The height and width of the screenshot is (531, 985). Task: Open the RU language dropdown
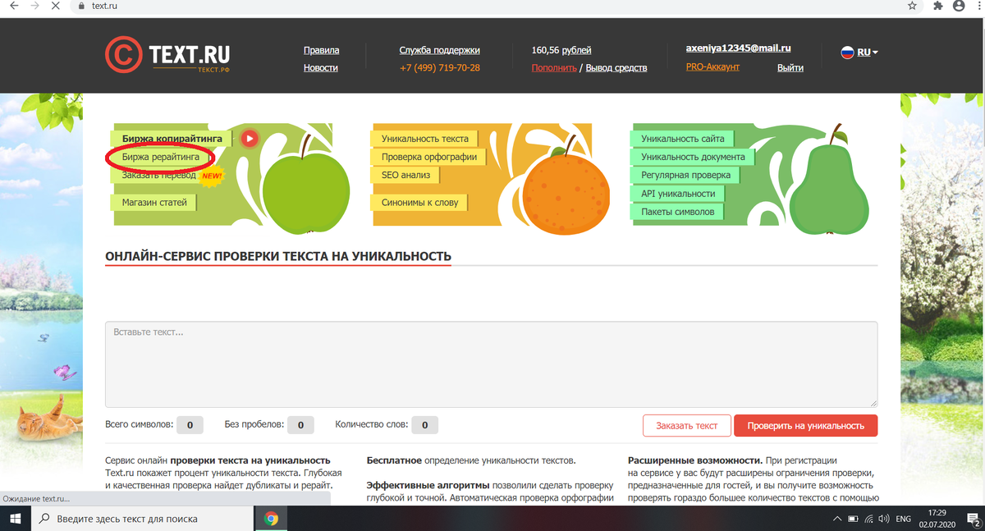tap(867, 53)
